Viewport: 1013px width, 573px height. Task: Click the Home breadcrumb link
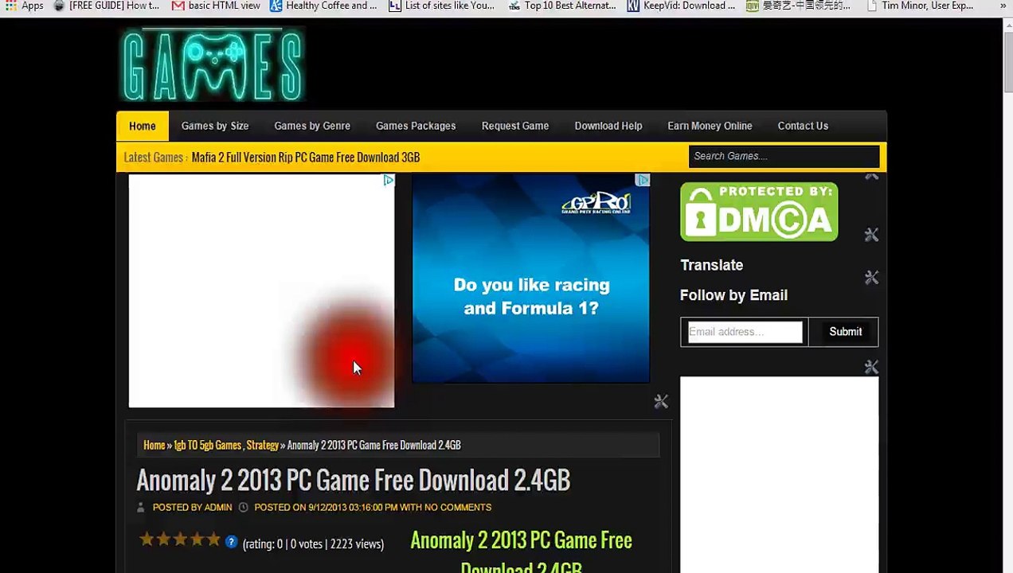tap(154, 446)
